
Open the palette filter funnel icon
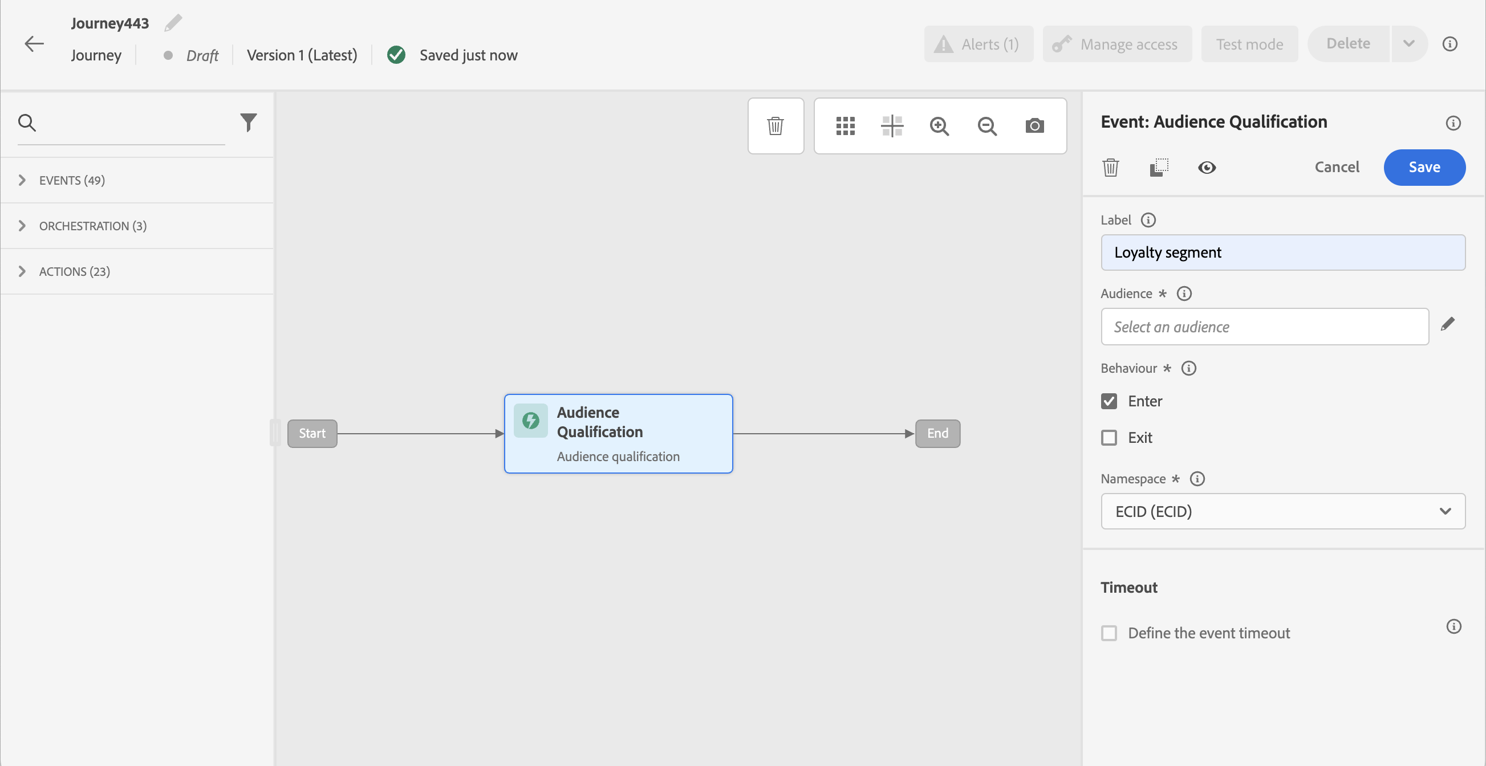248,122
